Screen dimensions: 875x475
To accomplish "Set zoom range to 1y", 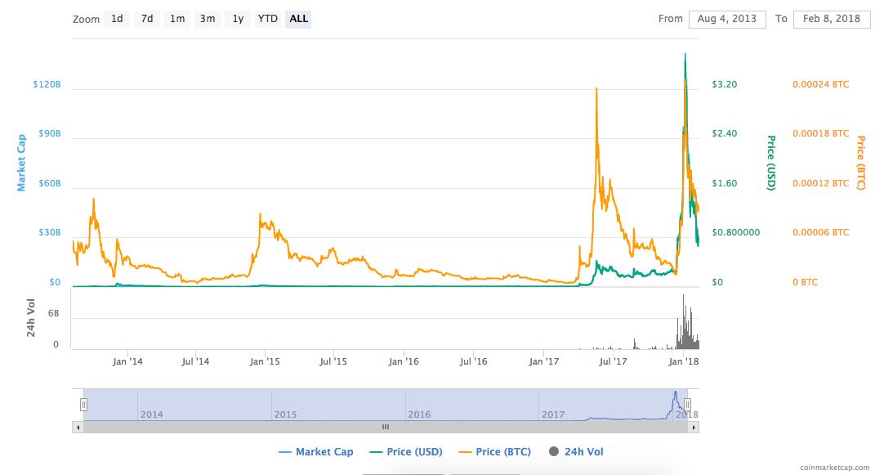I will [x=238, y=19].
